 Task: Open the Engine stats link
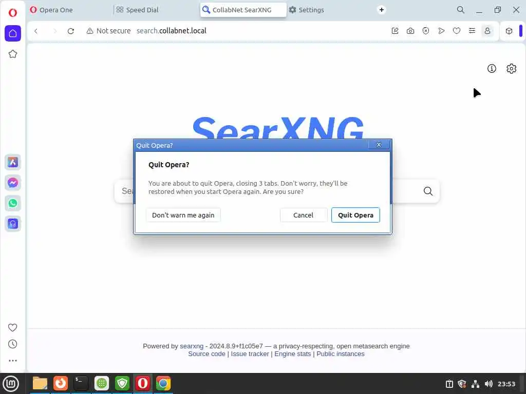292,354
